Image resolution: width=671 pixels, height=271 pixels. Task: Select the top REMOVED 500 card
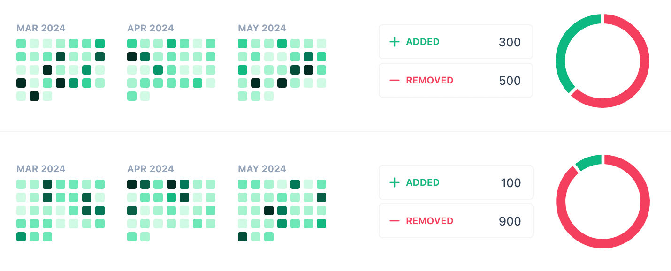coord(456,80)
